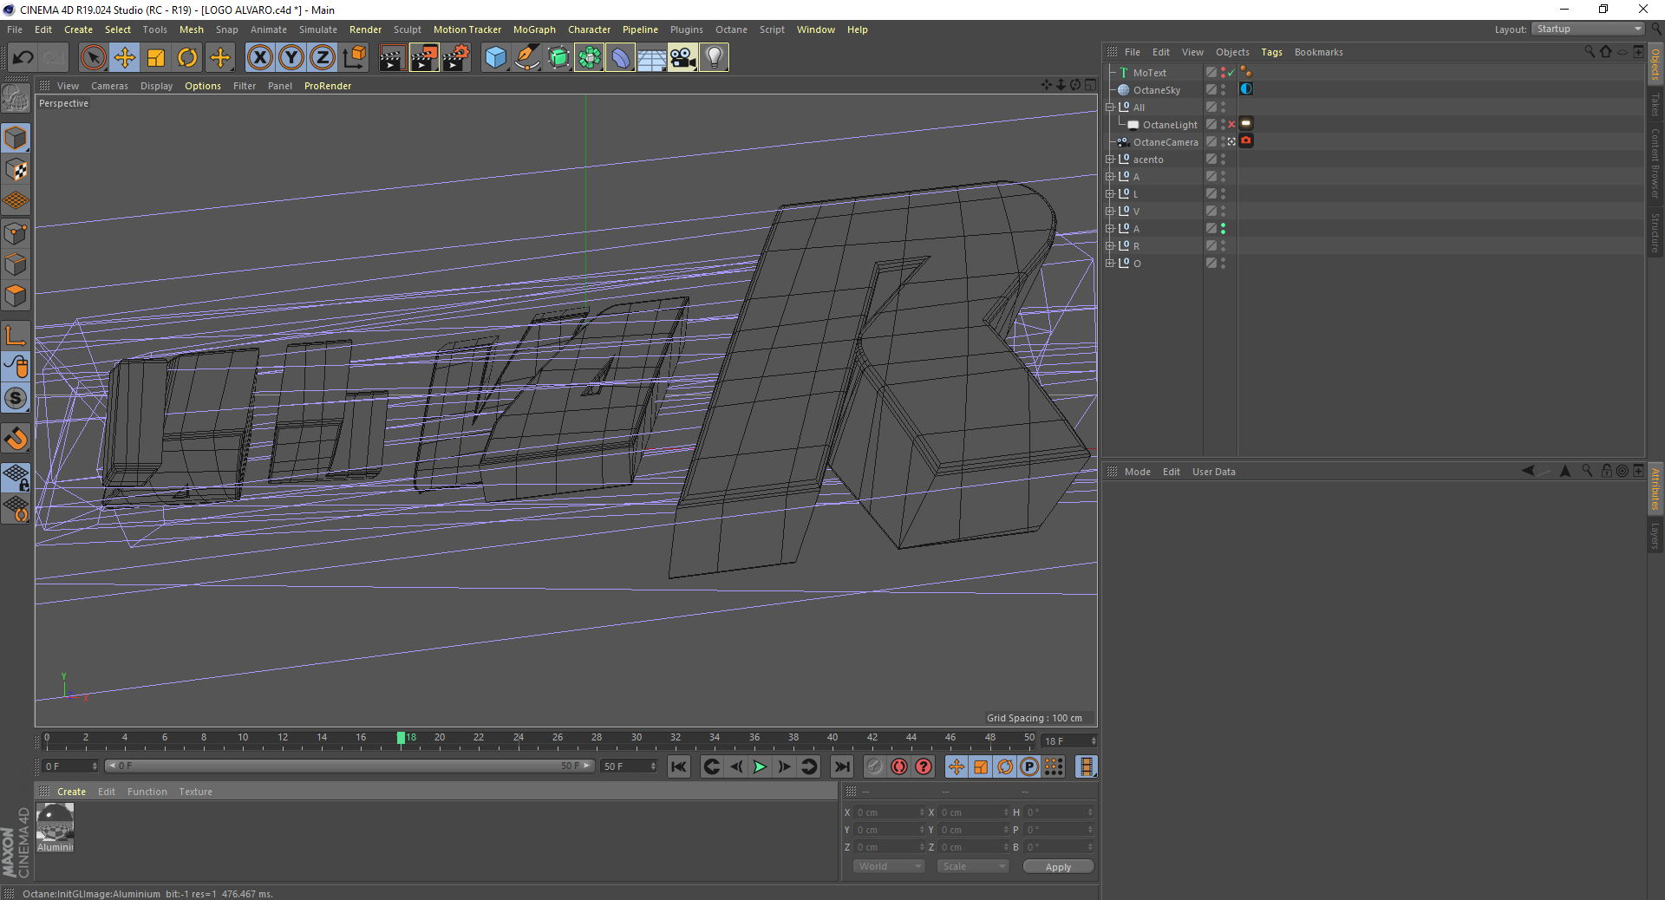
Task: Render to Picture Viewer icon
Action: [x=424, y=58]
